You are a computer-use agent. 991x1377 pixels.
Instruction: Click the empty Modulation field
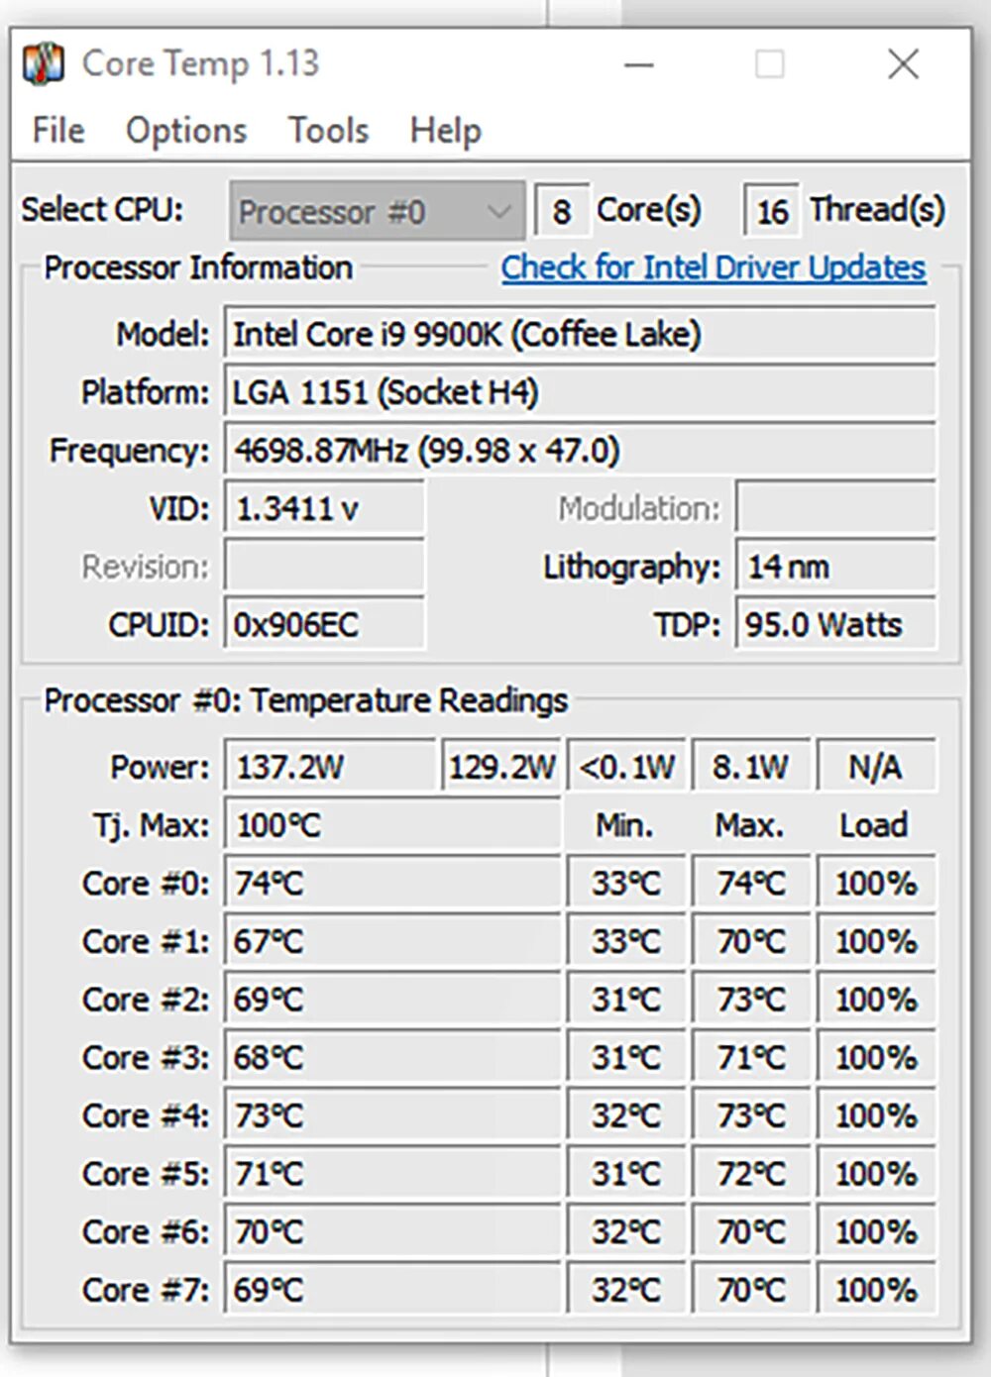tap(836, 509)
